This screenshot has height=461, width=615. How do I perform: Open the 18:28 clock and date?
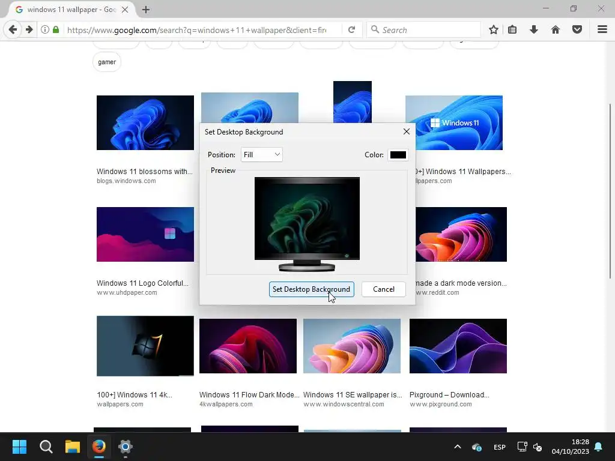[x=571, y=447]
